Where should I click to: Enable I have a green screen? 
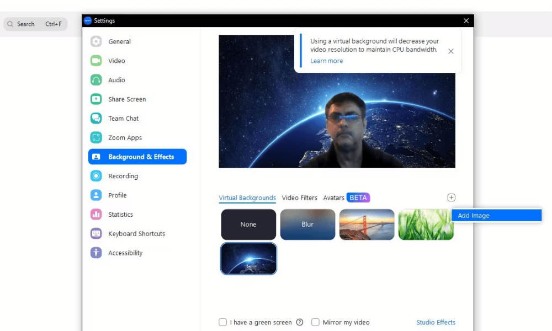(222, 322)
